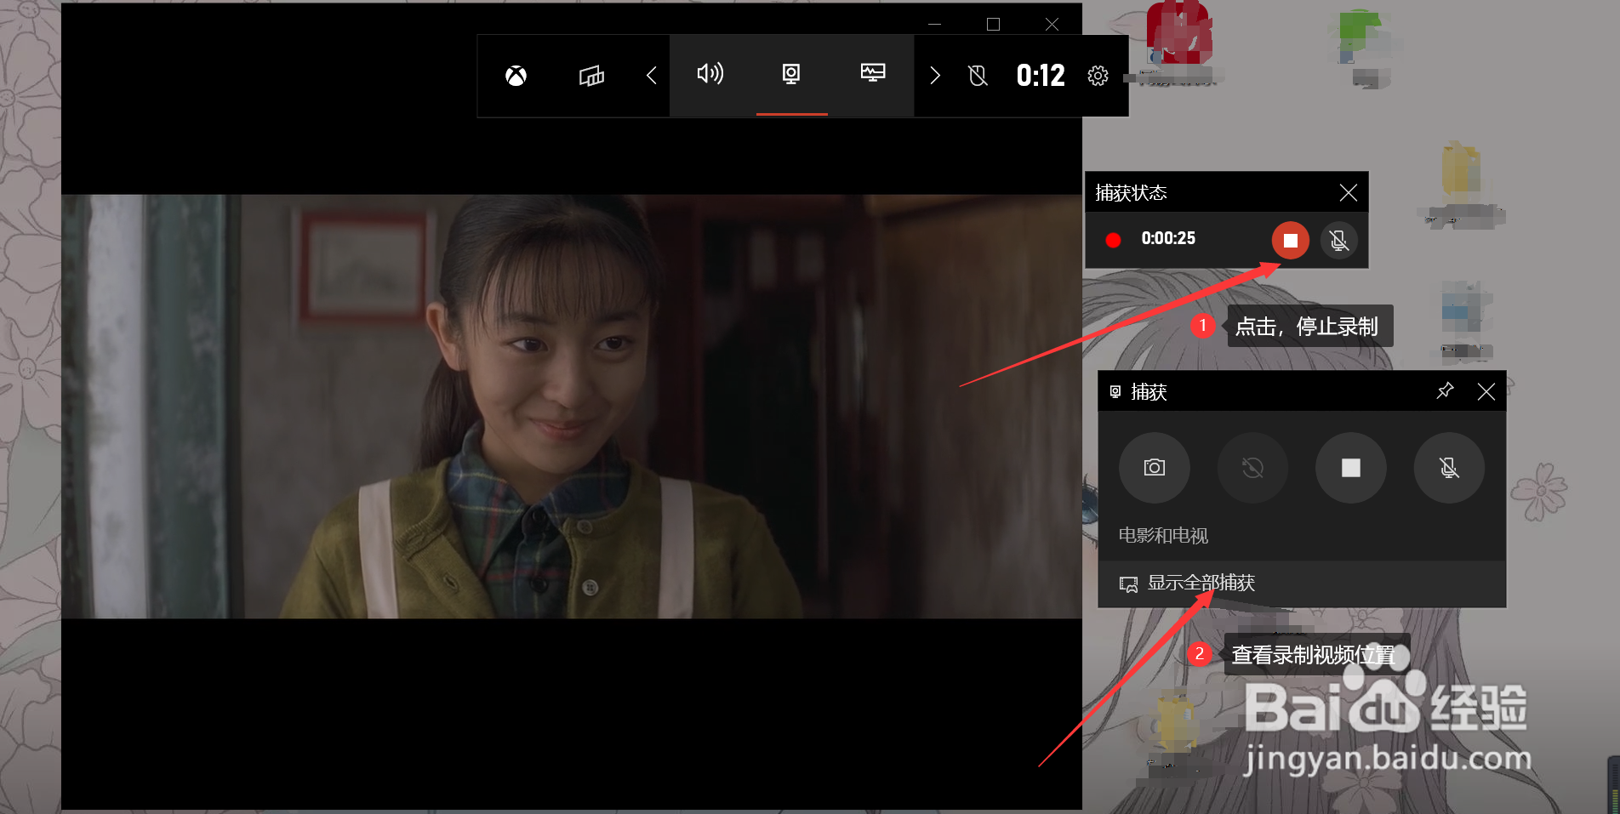
Task: Take a screenshot with the camera button
Action: pyautogui.click(x=1155, y=468)
